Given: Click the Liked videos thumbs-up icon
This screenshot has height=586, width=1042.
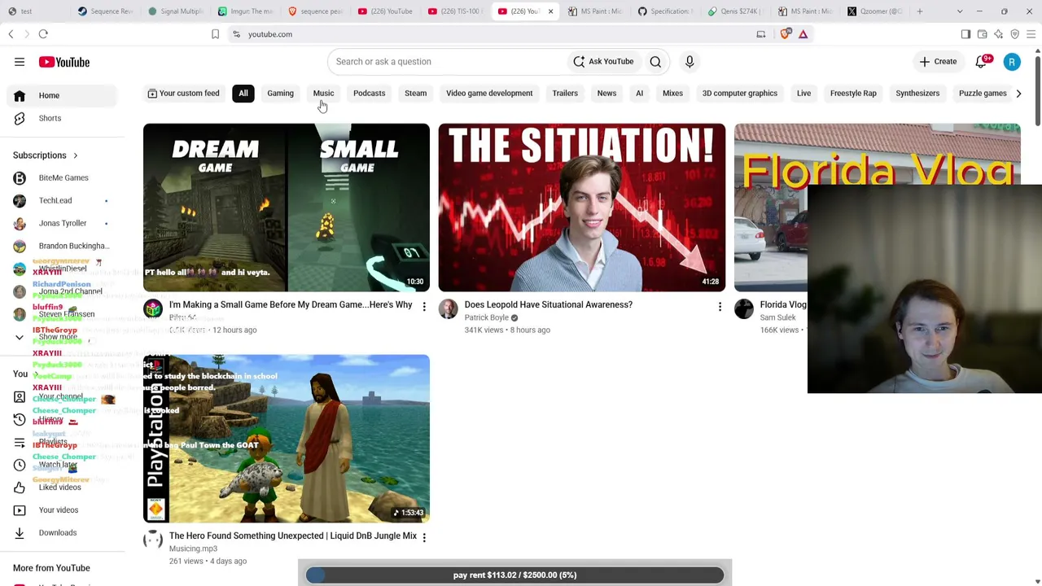Looking at the screenshot, I should click(20, 488).
